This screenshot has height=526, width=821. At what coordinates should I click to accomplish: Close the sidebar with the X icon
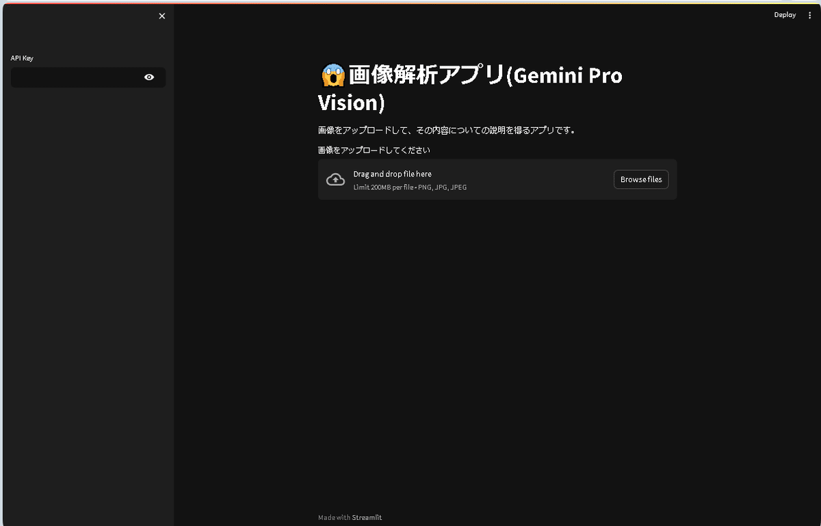pos(162,16)
